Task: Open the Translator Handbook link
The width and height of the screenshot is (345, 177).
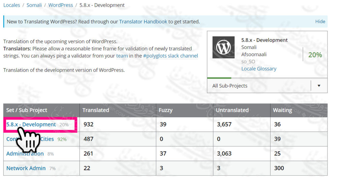Action: click(x=143, y=21)
